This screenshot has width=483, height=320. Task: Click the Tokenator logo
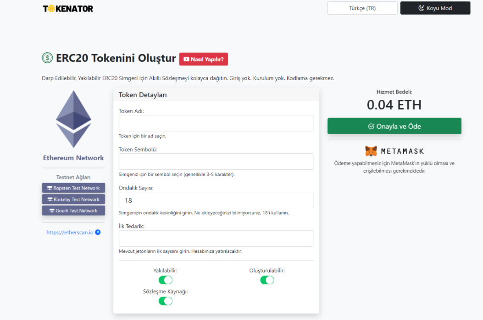68,9
